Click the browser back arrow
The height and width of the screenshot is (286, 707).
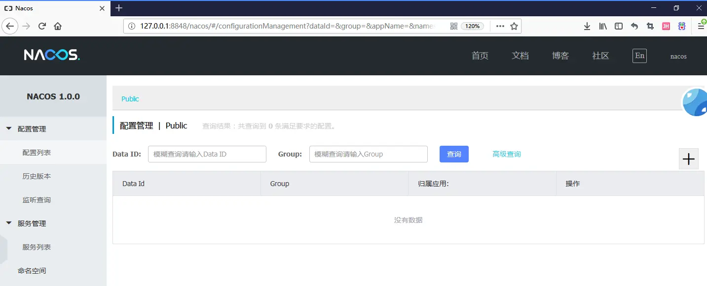[10, 26]
